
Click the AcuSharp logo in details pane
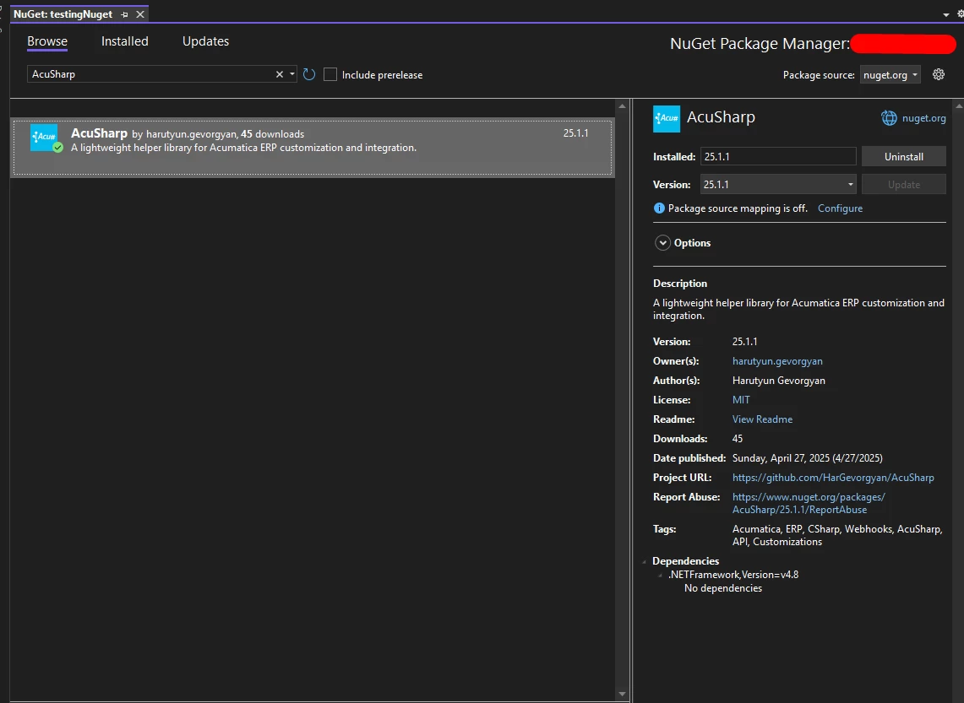pos(667,118)
